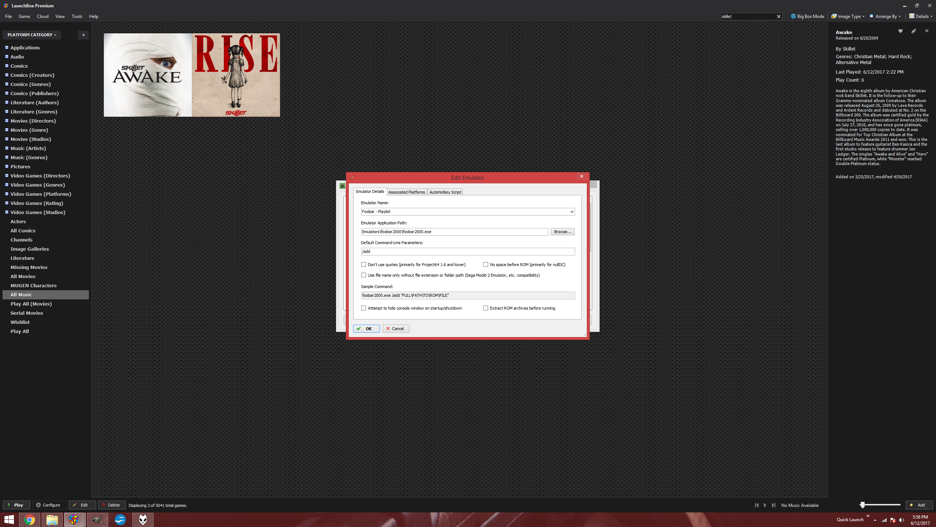
Task: Open the View menu
Action: coord(60,16)
